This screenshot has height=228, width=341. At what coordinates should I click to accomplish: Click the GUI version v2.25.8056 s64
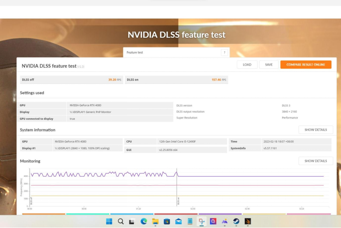(168, 150)
